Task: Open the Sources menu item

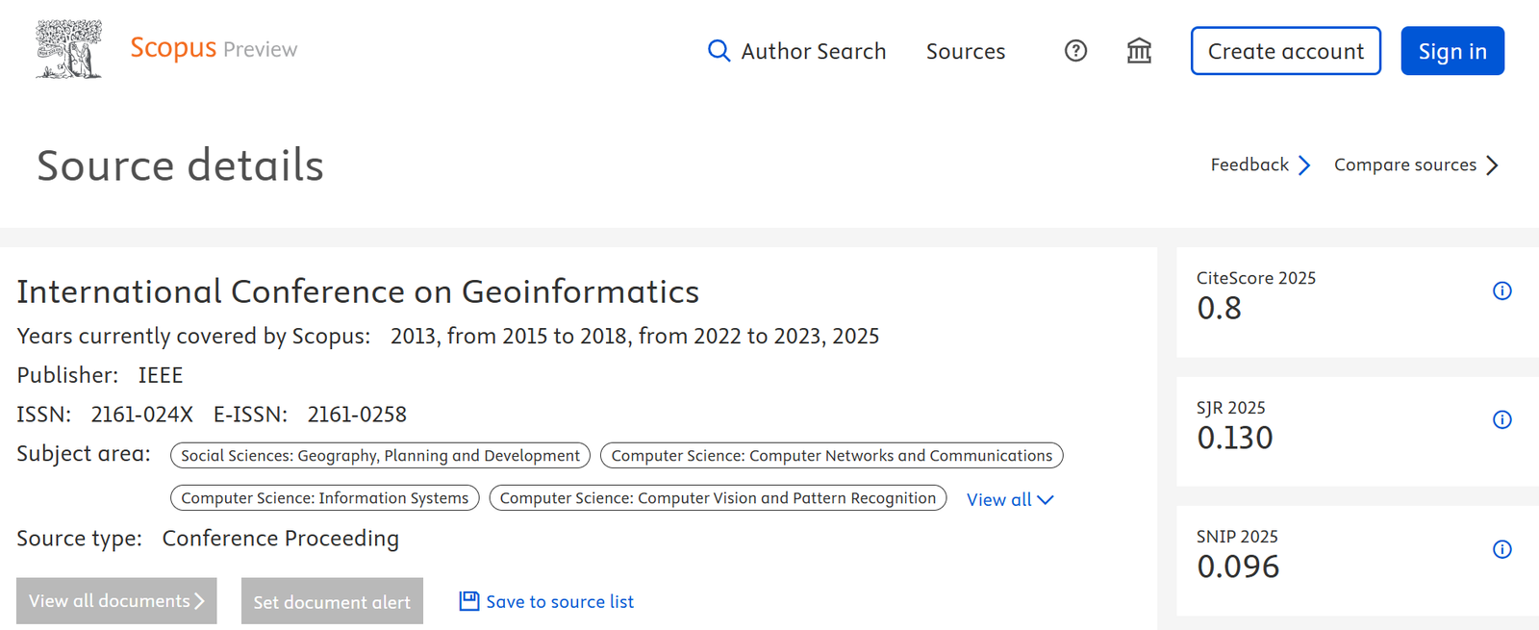Action: click(966, 51)
